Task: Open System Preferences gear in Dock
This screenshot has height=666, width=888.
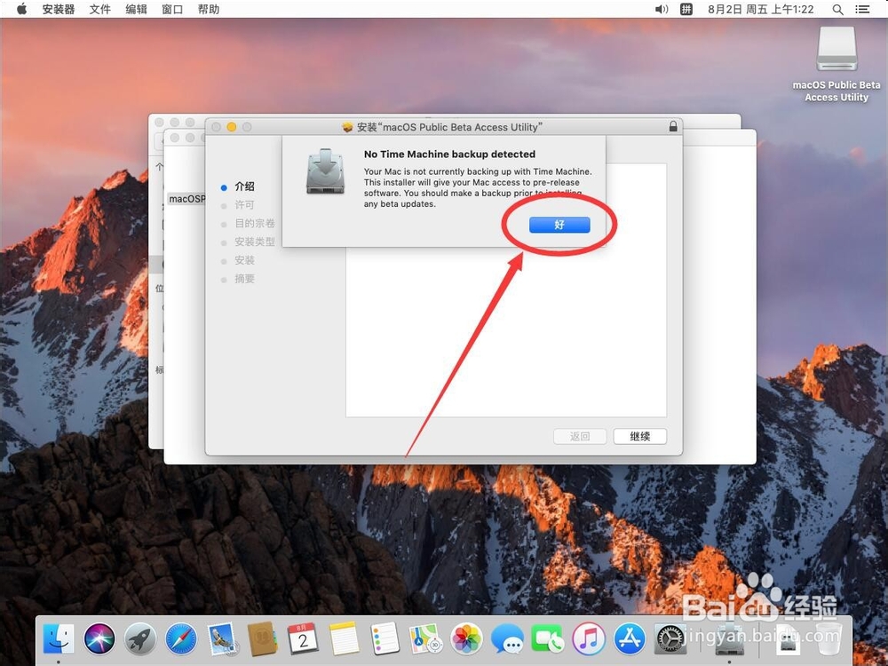Action: point(670,638)
